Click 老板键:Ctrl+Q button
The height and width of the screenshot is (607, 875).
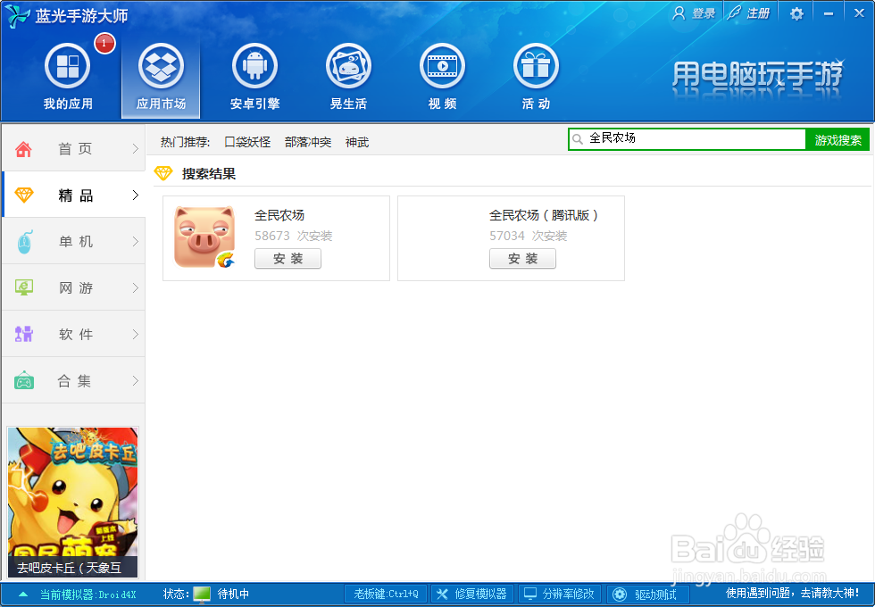[x=386, y=595]
